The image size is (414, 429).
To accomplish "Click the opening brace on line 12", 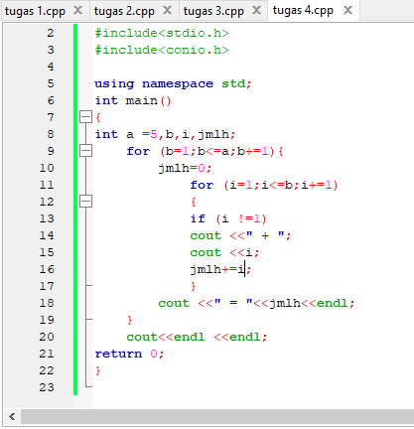I will coord(194,202).
